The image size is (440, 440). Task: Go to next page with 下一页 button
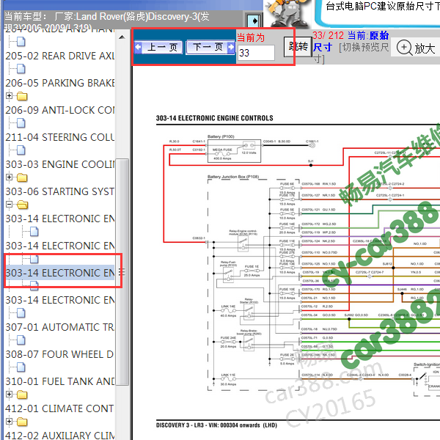(x=210, y=47)
